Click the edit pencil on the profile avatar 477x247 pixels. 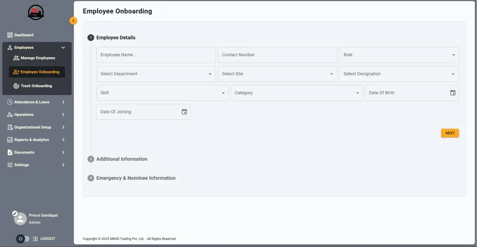[15, 213]
